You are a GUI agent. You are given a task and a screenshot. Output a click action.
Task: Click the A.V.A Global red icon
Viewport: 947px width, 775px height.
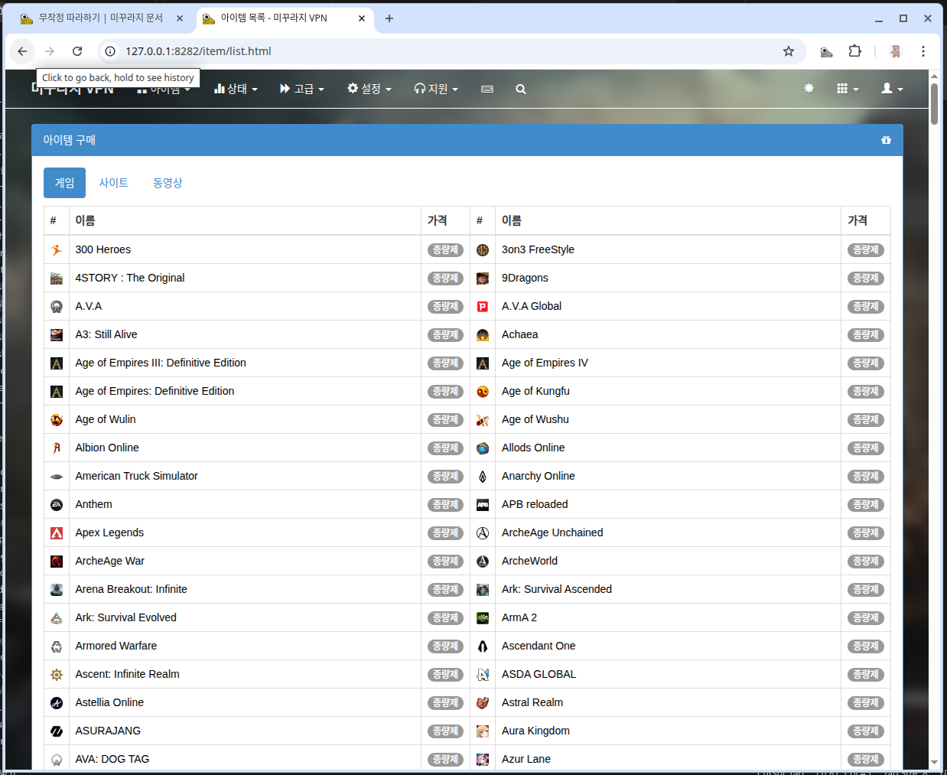tap(483, 307)
